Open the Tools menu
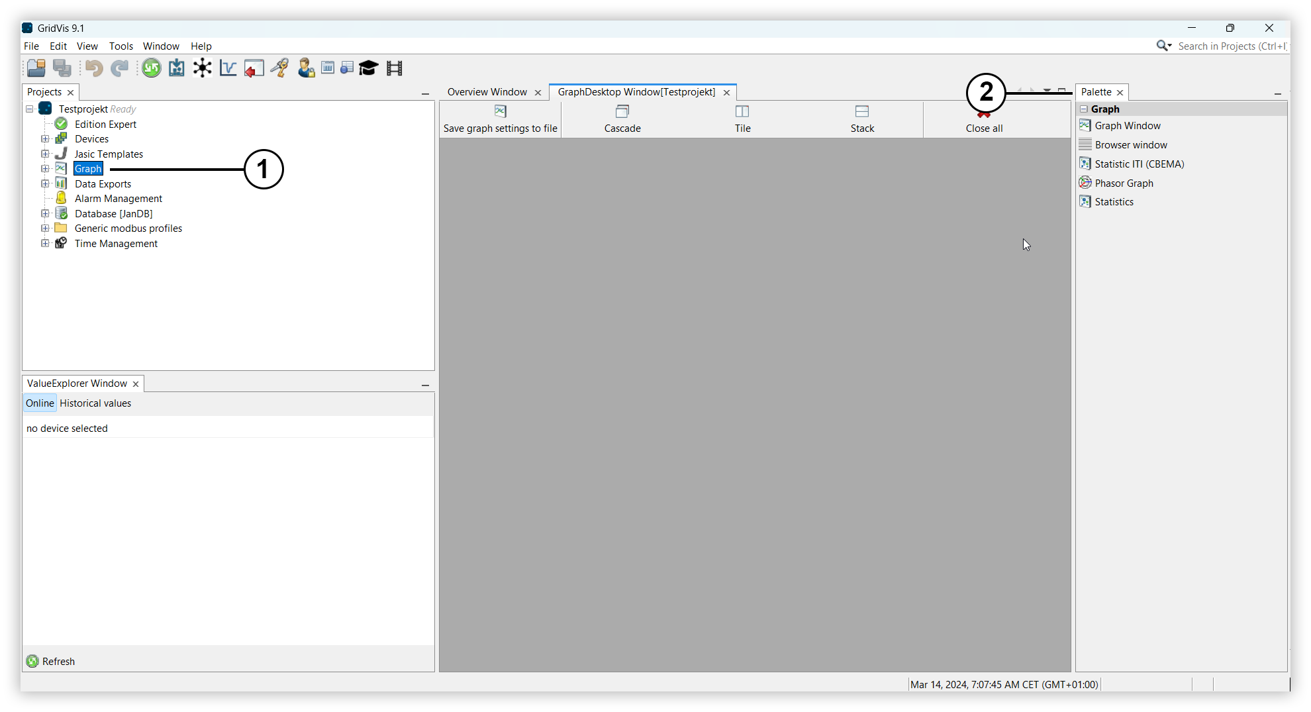Viewport: 1311px width, 712px height. point(121,46)
